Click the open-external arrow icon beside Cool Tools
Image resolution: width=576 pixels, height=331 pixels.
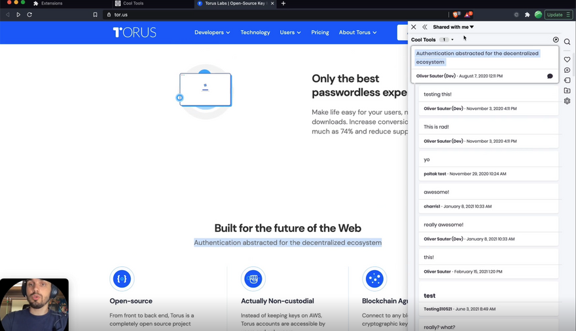click(x=556, y=40)
